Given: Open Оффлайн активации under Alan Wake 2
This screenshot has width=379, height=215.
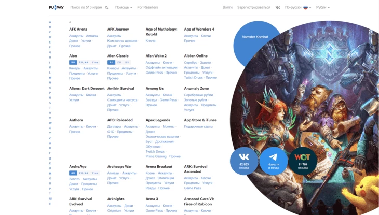Looking at the screenshot, I should coord(161,67).
